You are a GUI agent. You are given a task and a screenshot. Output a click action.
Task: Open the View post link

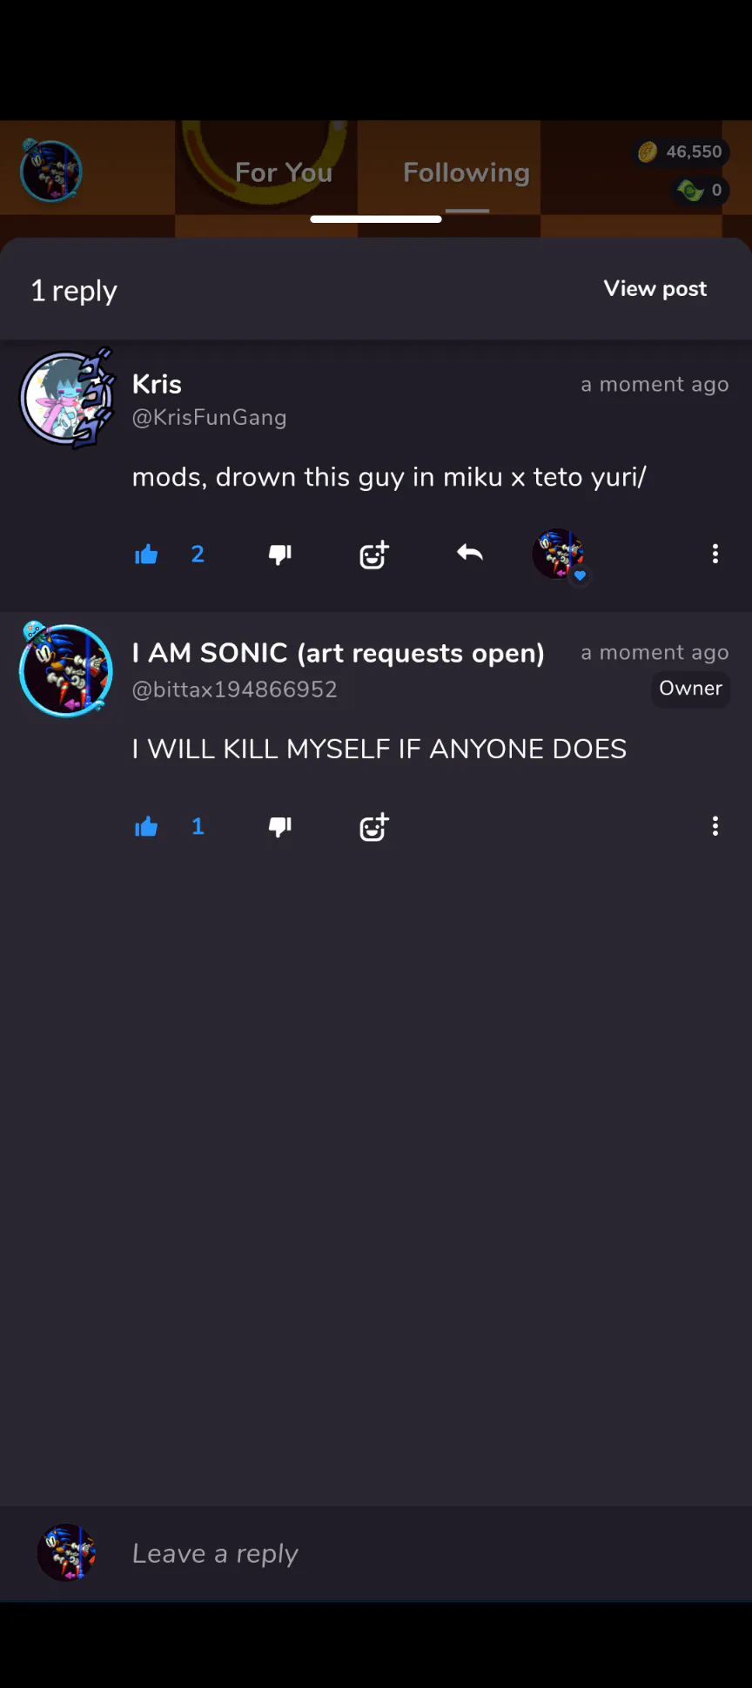655,289
